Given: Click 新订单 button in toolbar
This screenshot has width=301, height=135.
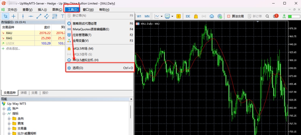Looking at the screenshot, I should coord(255,16).
